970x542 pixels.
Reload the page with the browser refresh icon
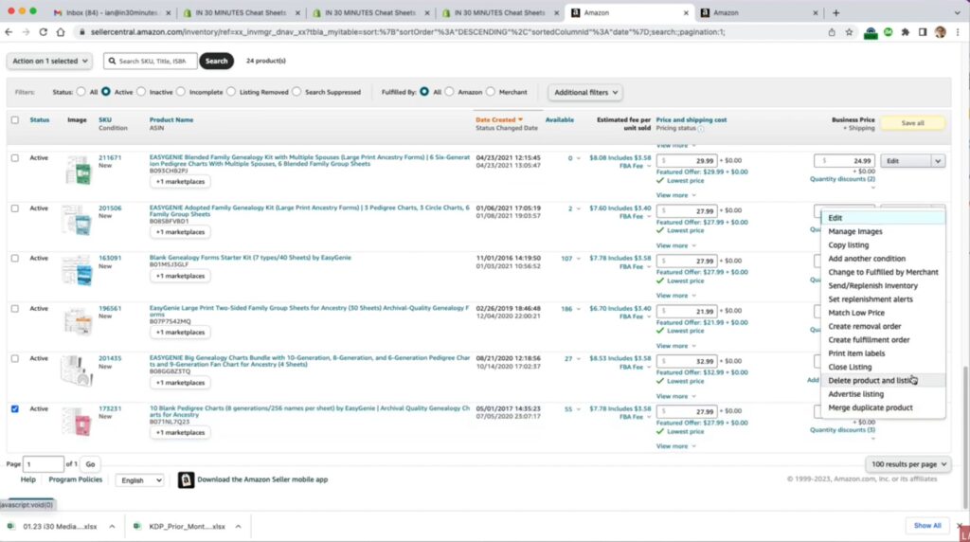click(x=44, y=31)
